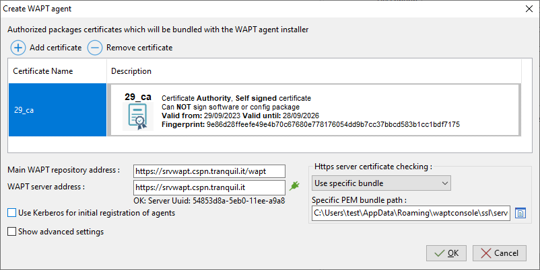Image resolution: width=540 pixels, height=270 pixels.
Task: Click the Certificate Name column header
Action: (x=43, y=71)
